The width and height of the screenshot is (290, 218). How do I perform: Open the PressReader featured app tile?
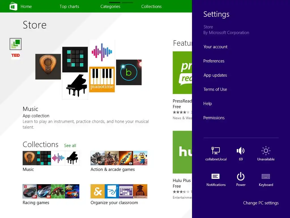coord(182,73)
